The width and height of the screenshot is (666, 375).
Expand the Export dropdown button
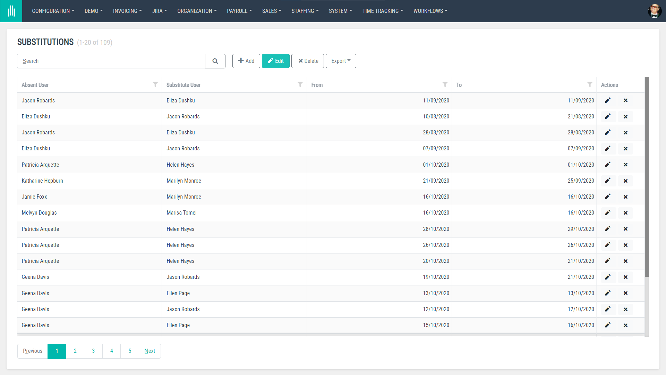point(341,61)
